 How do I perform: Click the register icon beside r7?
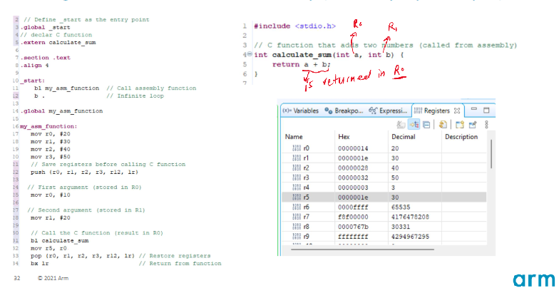point(297,217)
